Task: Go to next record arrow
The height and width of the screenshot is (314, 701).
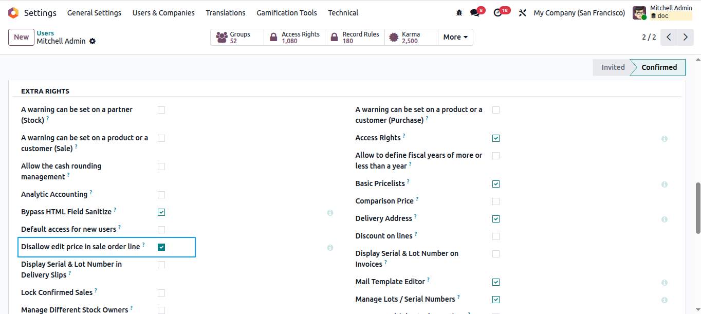Action: [x=686, y=37]
